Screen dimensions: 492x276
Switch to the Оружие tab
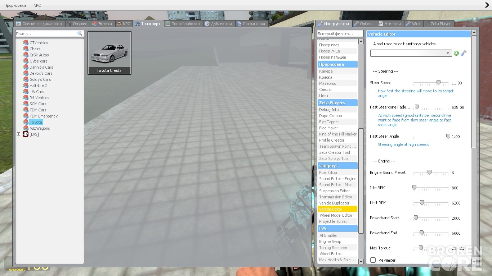pyautogui.click(x=77, y=24)
